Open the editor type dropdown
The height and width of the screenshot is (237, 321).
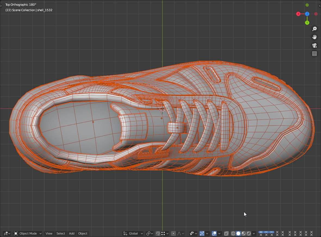7,233
